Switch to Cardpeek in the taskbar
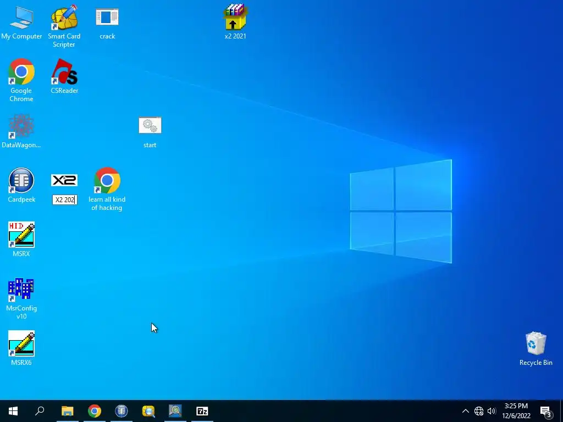563x422 pixels. coord(122,411)
